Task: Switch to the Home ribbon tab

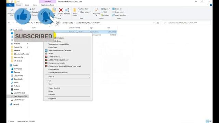Action: coord(18,5)
